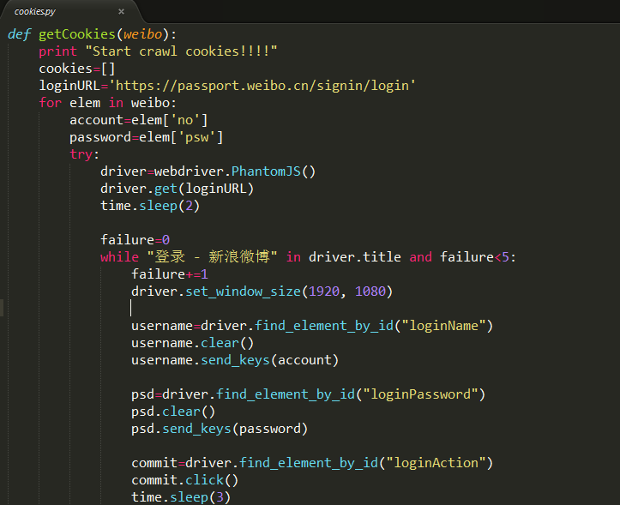Image resolution: width=620 pixels, height=505 pixels.
Task: Click the "loginAction" string
Action: (x=436, y=463)
